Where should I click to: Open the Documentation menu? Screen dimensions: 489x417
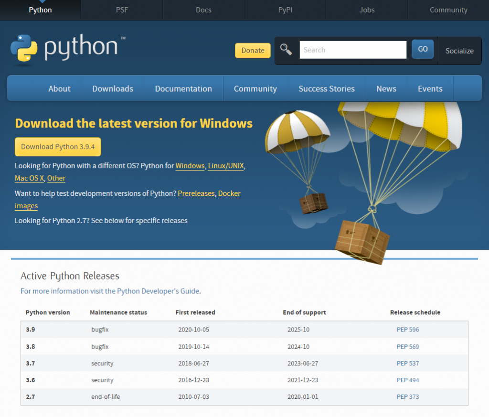point(183,88)
